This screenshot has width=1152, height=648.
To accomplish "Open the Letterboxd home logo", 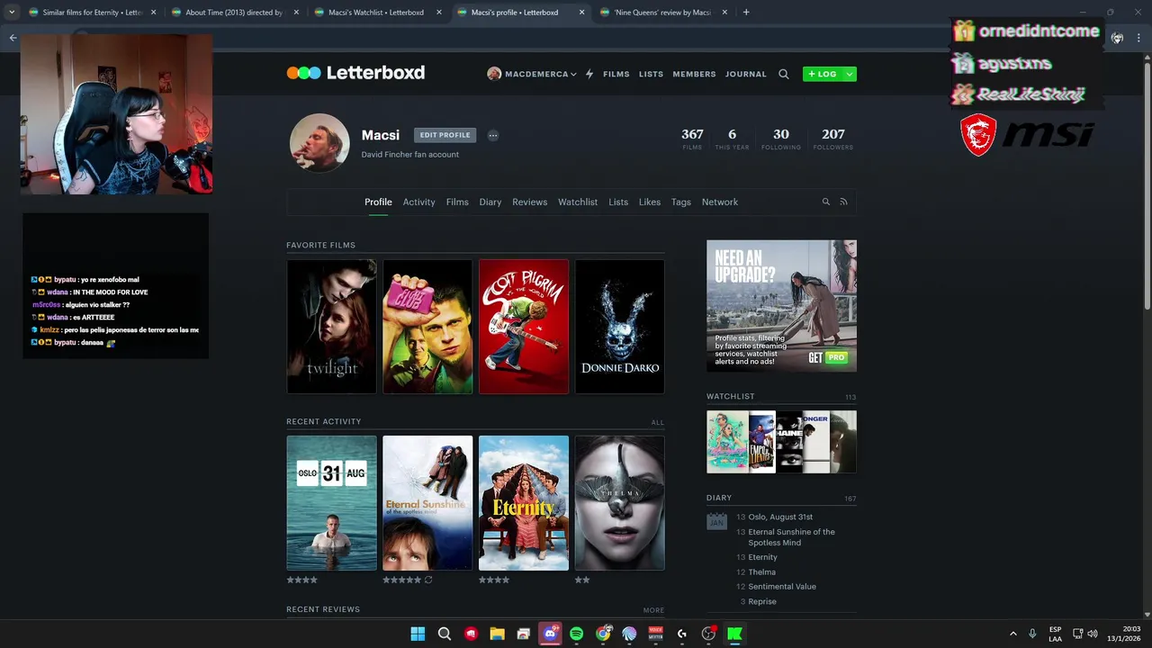I will (x=355, y=73).
